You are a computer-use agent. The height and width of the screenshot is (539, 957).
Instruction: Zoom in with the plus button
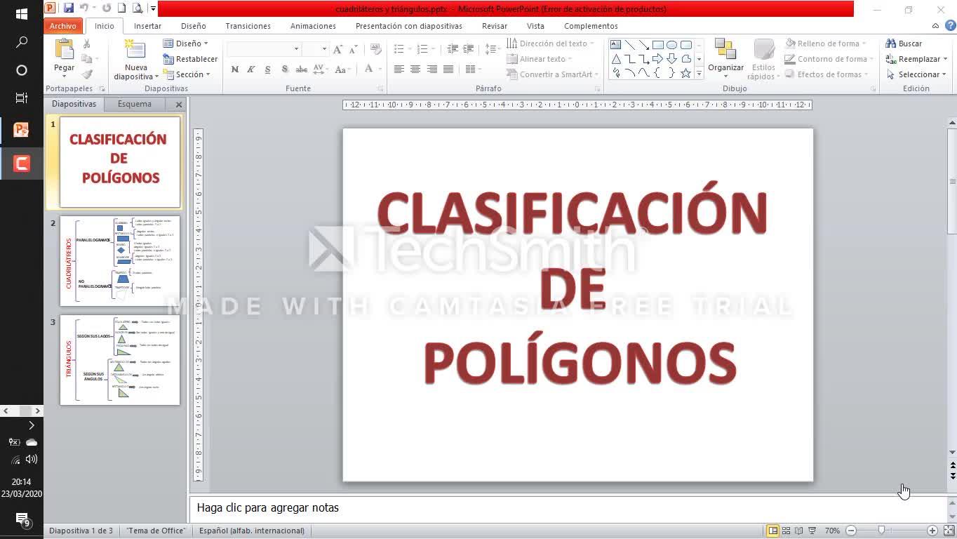click(932, 531)
